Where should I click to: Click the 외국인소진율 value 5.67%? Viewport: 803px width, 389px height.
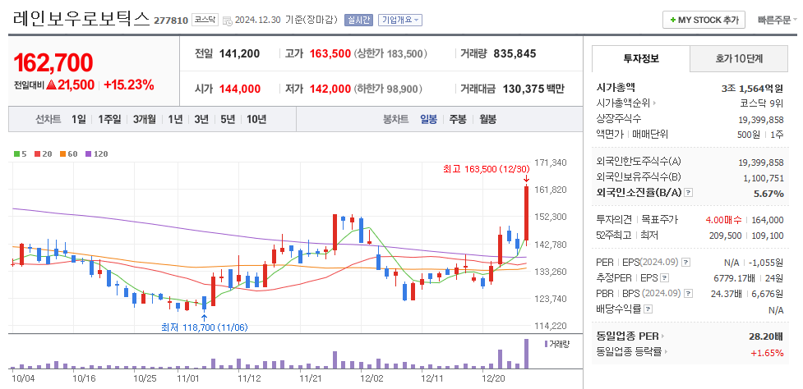click(x=768, y=193)
